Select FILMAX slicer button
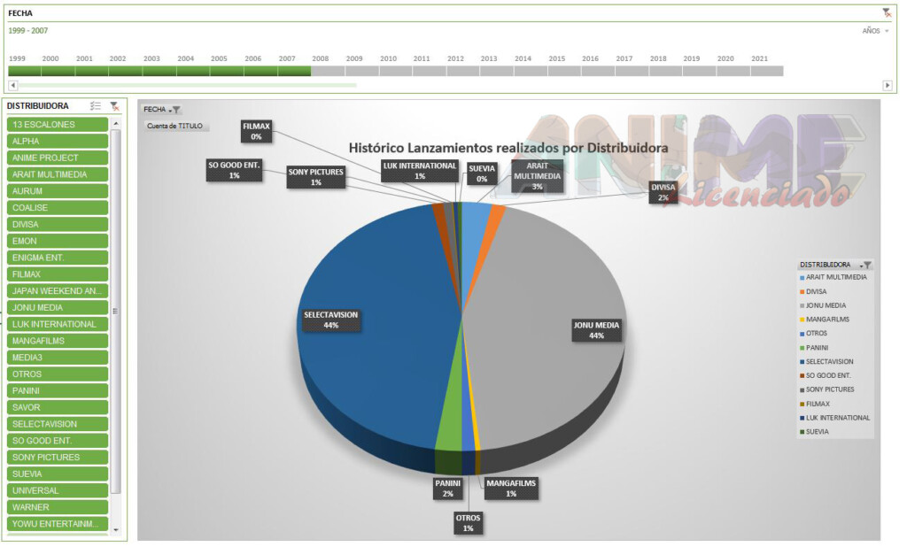Screen dimensions: 907x547 coord(58,274)
